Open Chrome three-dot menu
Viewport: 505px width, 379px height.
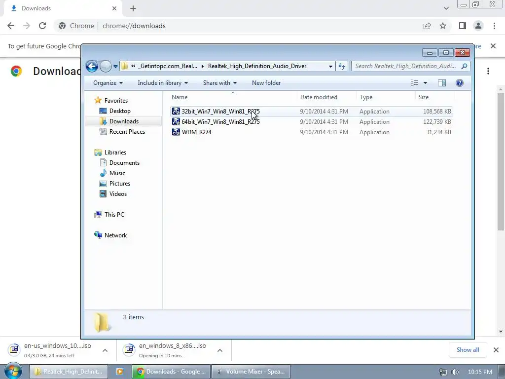[494, 26]
